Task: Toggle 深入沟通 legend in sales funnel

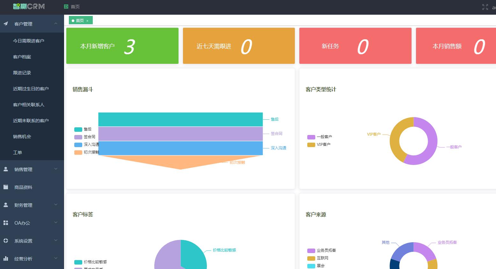Action: tap(86, 145)
